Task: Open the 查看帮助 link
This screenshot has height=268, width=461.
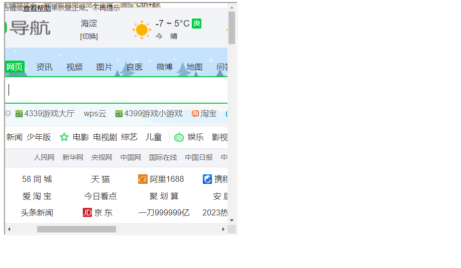Action: [37, 8]
